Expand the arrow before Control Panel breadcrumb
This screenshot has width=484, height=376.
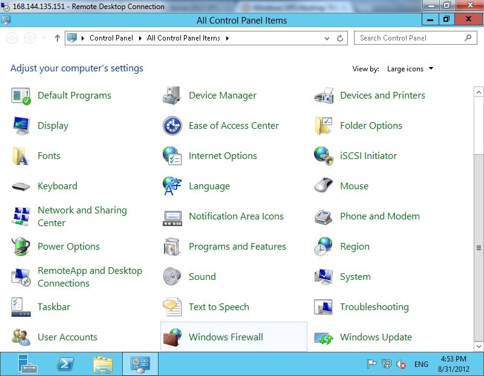coord(83,38)
